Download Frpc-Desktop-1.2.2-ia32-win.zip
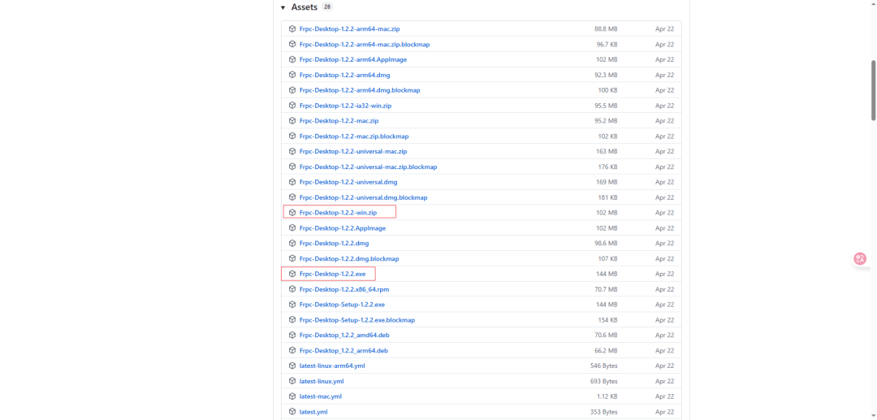The width and height of the screenshot is (877, 420). click(345, 105)
